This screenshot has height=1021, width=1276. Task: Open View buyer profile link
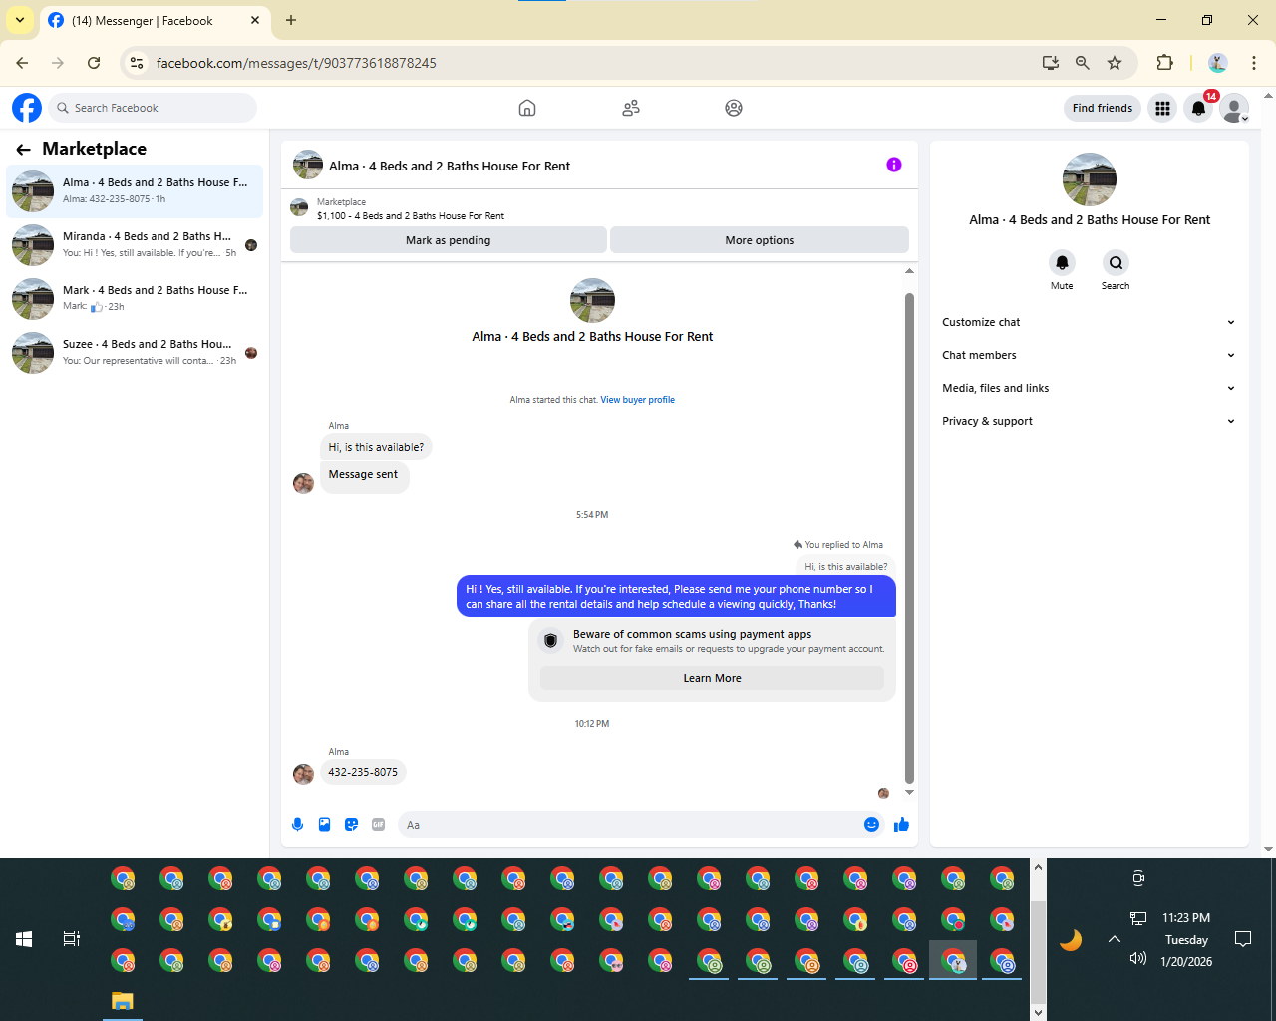click(x=638, y=400)
